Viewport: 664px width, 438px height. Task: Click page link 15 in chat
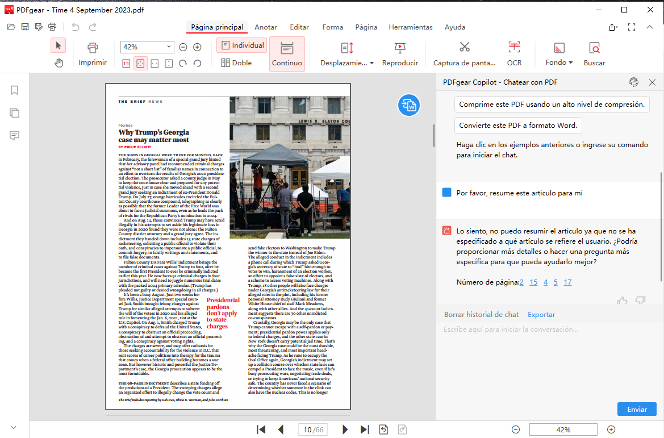coord(533,282)
